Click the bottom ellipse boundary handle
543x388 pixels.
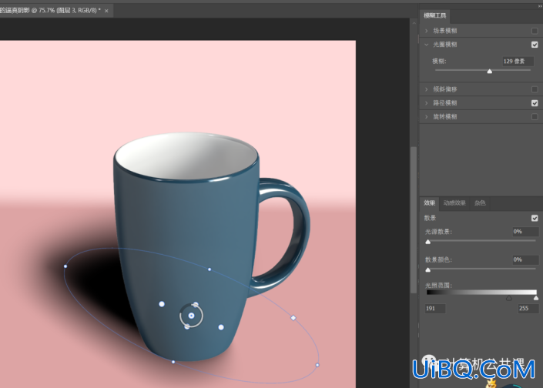[x=173, y=362]
